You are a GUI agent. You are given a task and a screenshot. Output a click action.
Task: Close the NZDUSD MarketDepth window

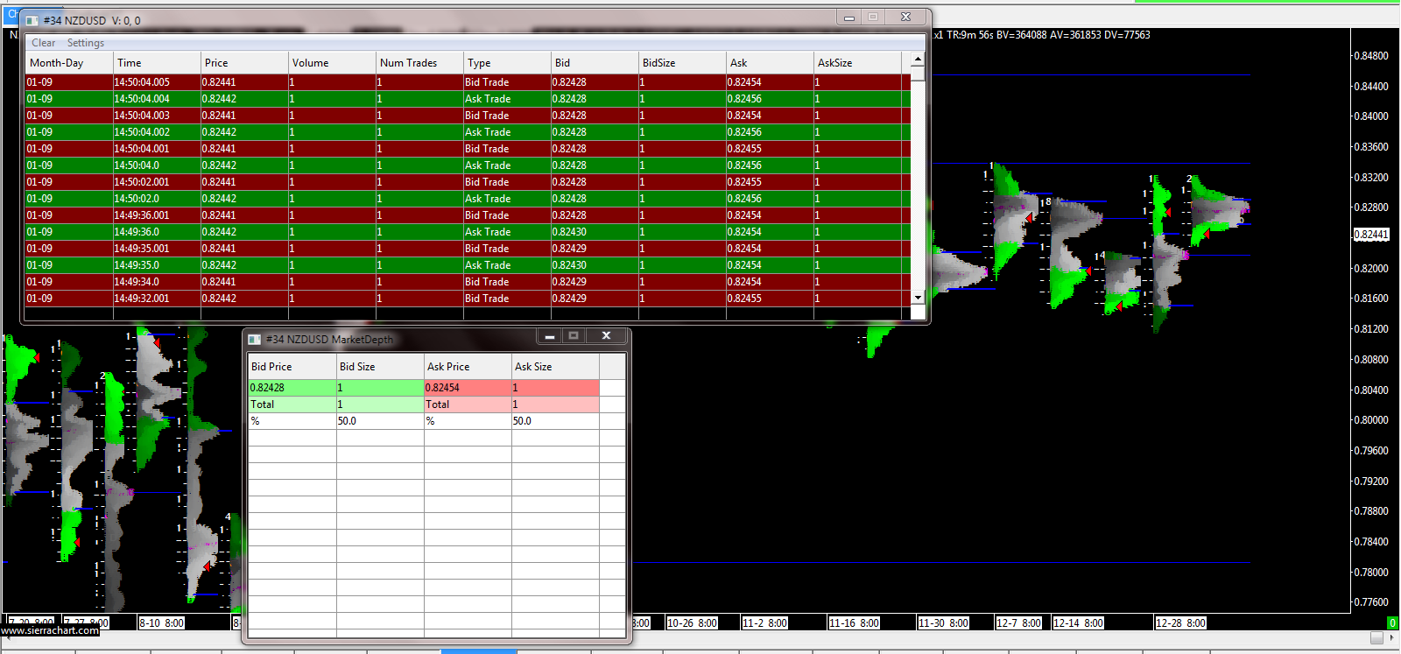tap(606, 336)
